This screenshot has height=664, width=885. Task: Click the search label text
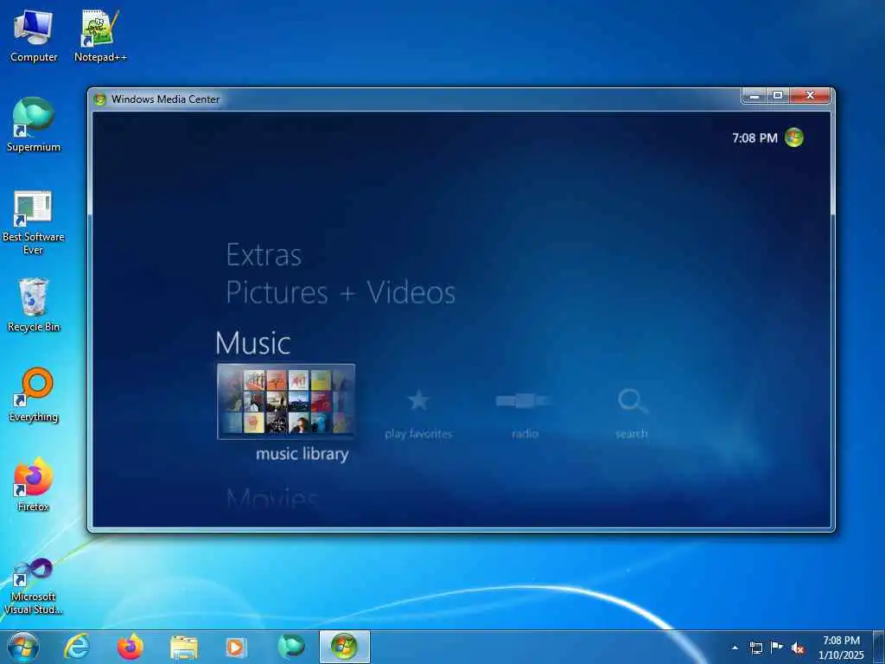click(632, 434)
